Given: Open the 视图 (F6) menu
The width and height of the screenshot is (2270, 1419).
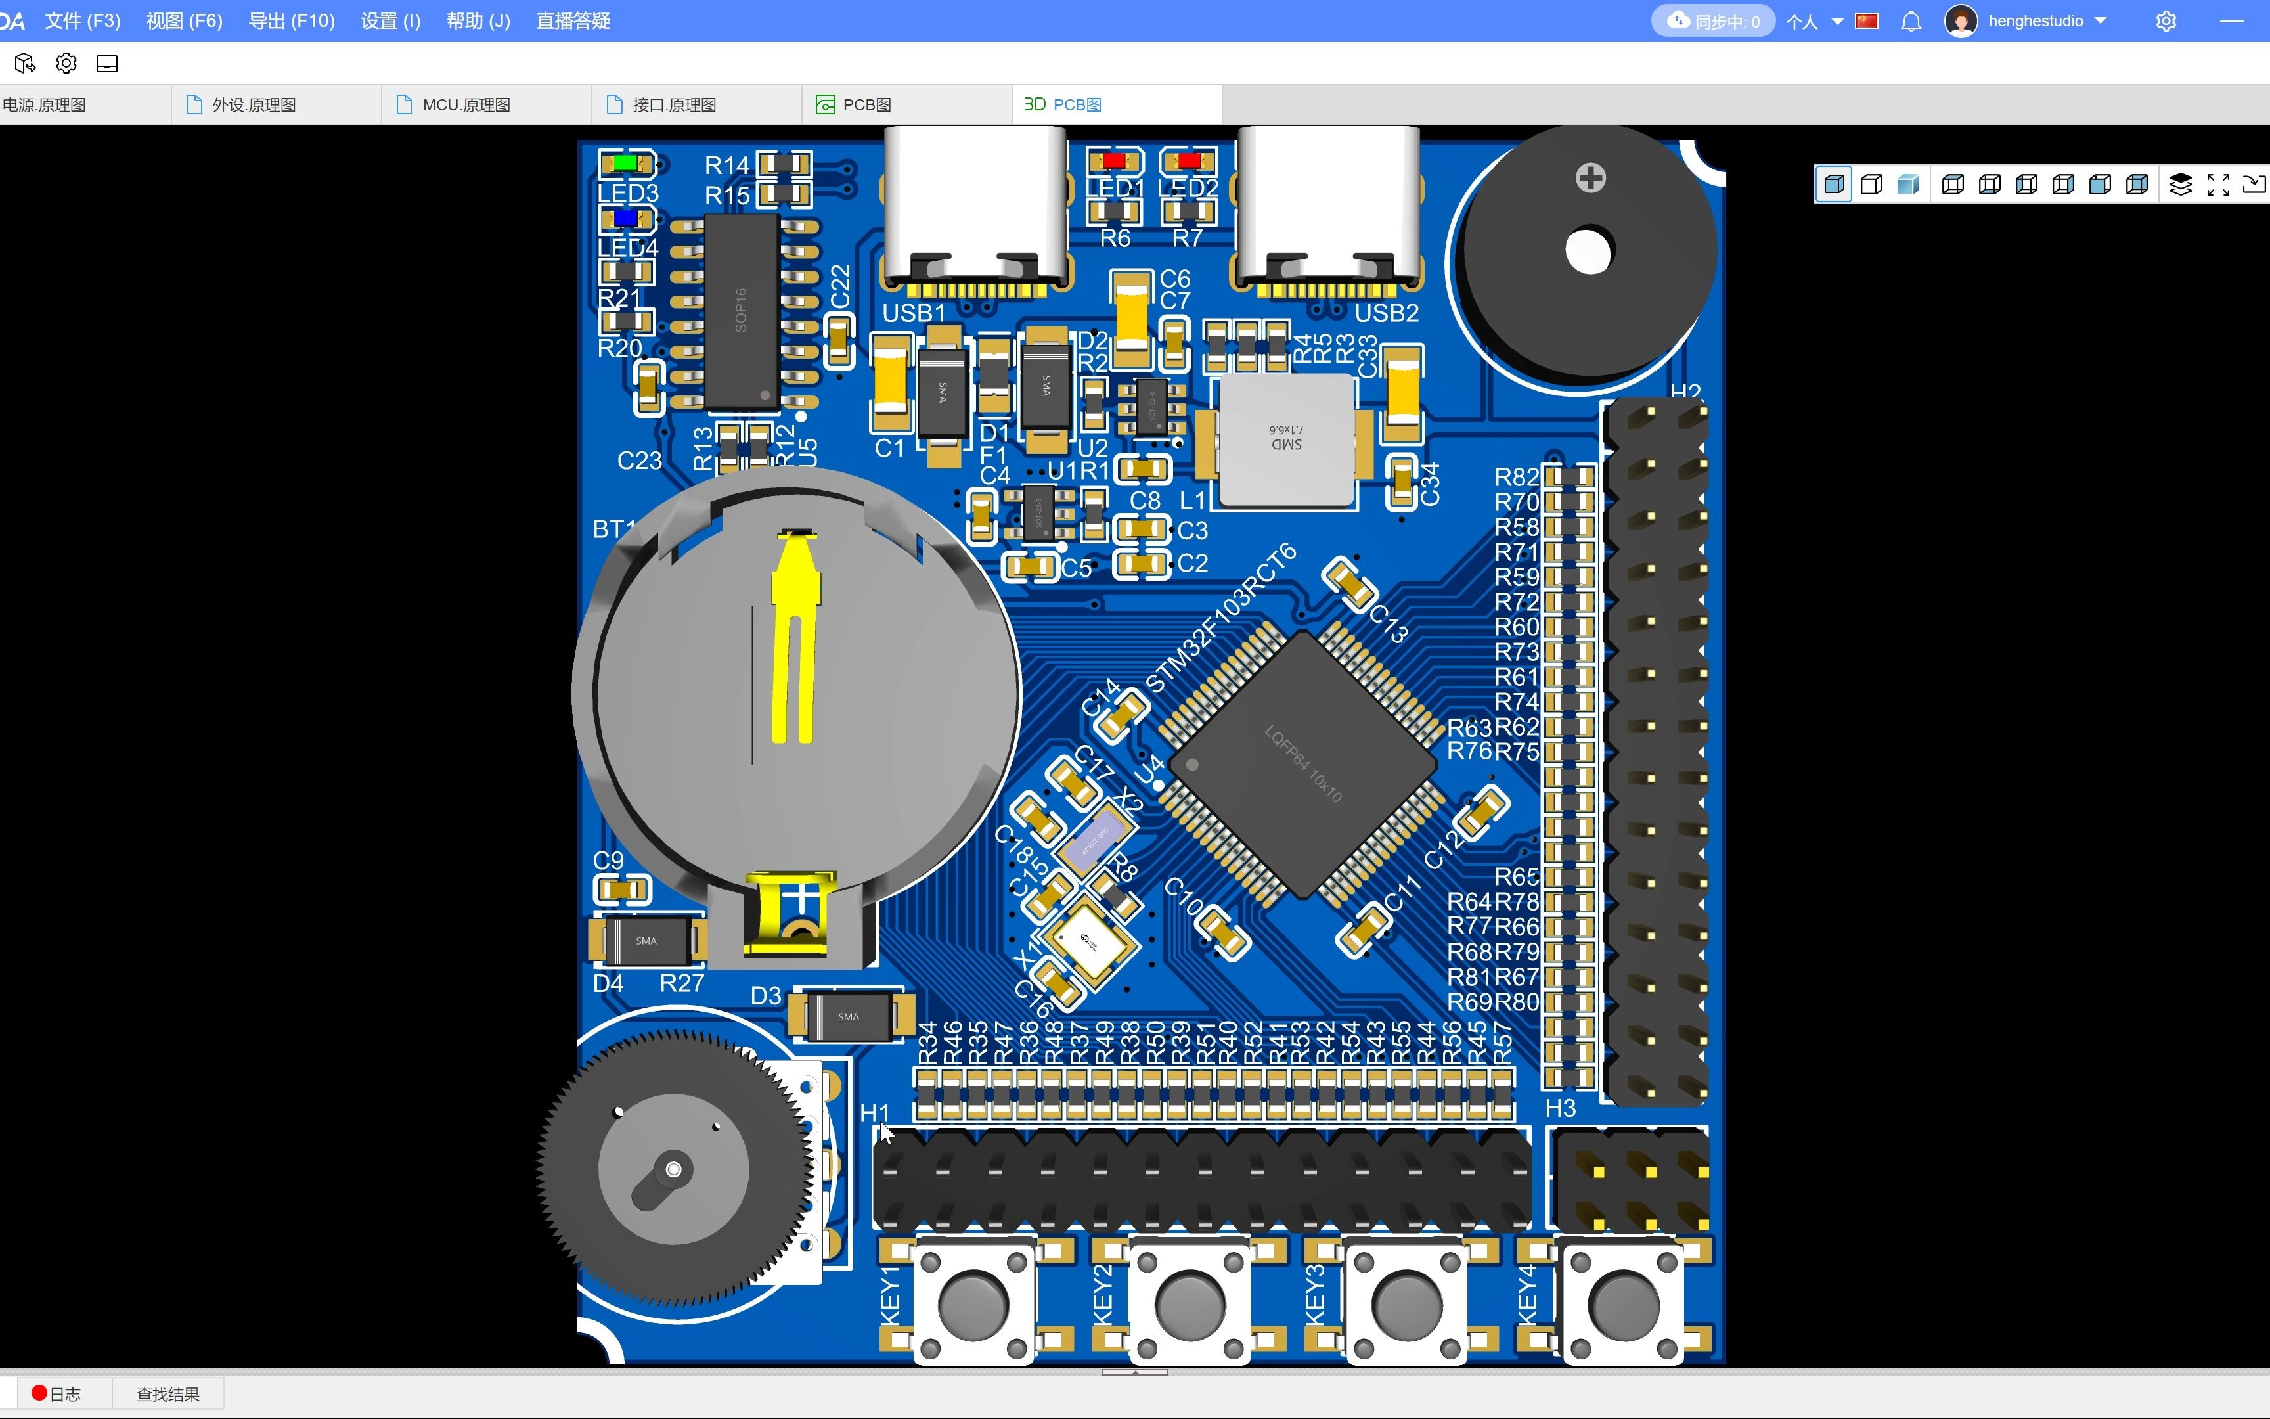Looking at the screenshot, I should 184,20.
